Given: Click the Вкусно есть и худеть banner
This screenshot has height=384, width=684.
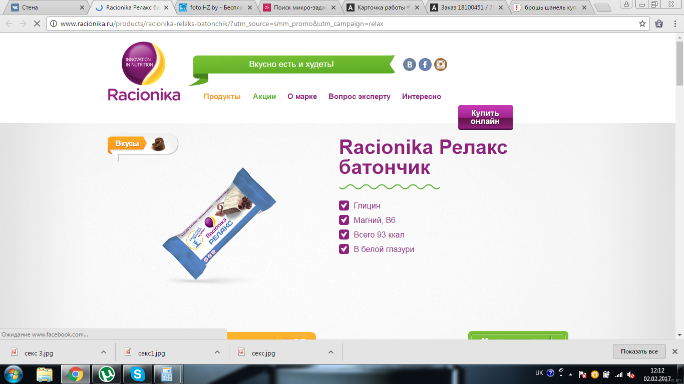Looking at the screenshot, I should tap(291, 64).
